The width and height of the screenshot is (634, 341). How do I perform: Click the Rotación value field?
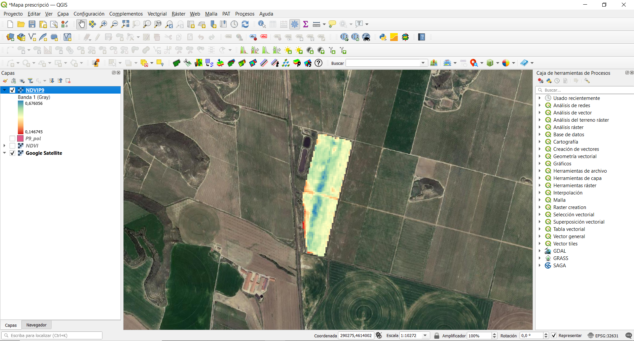tap(531, 336)
